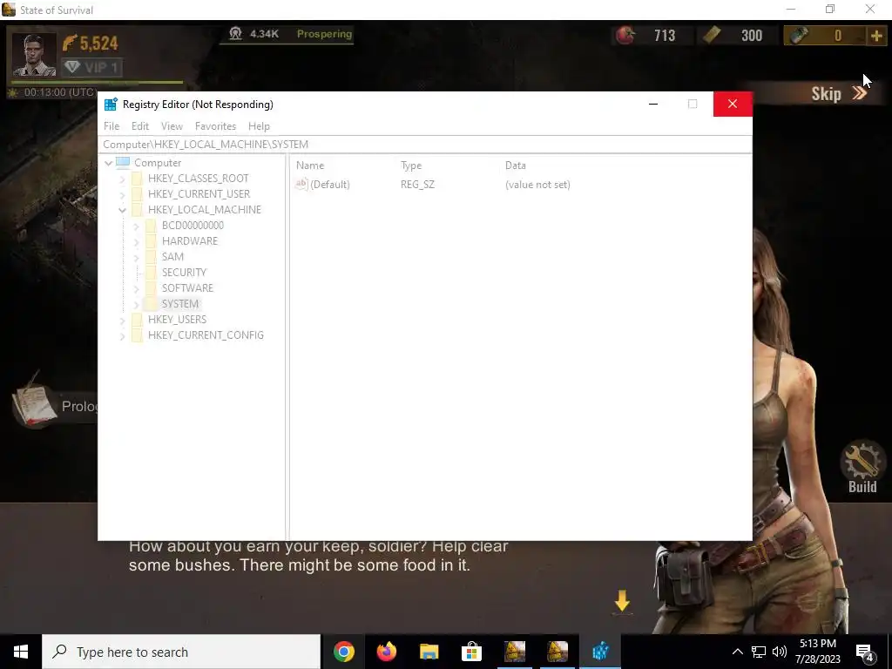Skip the game dialogue with Skip button
The height and width of the screenshot is (669, 892).
coord(839,93)
